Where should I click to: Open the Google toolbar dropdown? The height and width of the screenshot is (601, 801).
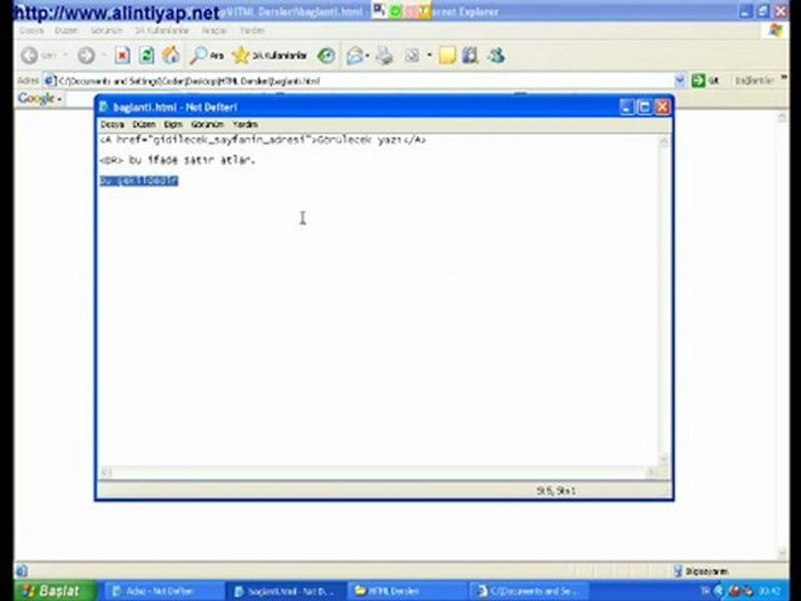point(59,98)
